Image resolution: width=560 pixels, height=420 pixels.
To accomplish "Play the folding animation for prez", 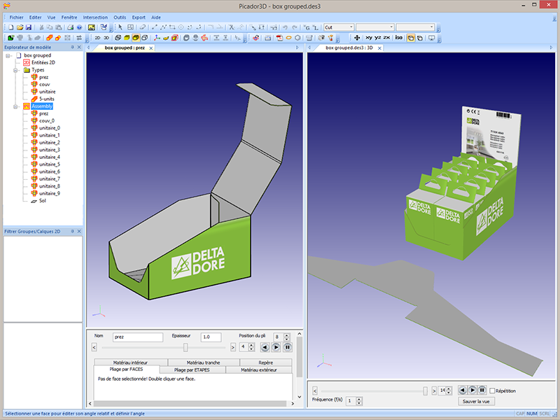I will 276,346.
